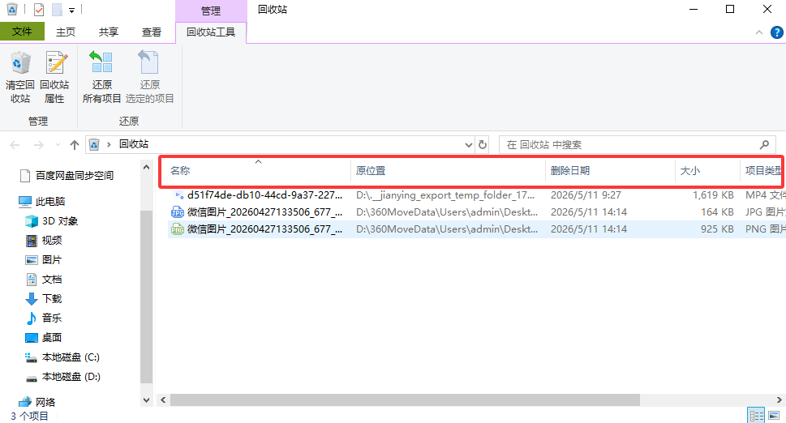Viewport: 786px width, 423px height.
Task: Click the Recycle Bin icon in address bar
Action: click(x=94, y=145)
